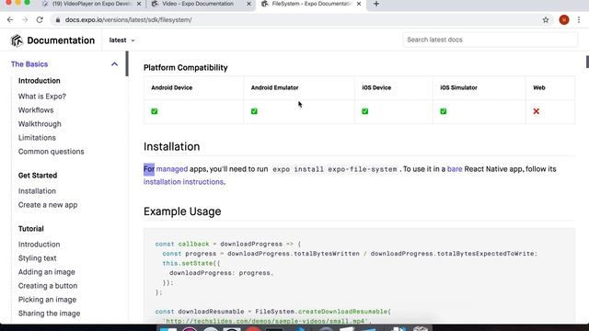Go back using browser back arrow
The image size is (589, 331).
pos(10,20)
